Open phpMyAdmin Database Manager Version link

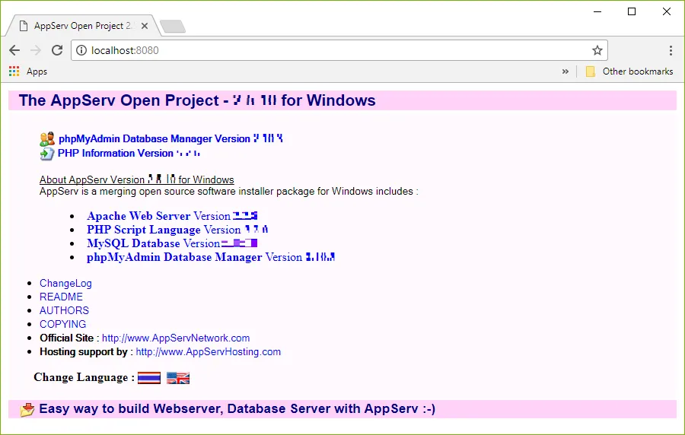(x=170, y=138)
